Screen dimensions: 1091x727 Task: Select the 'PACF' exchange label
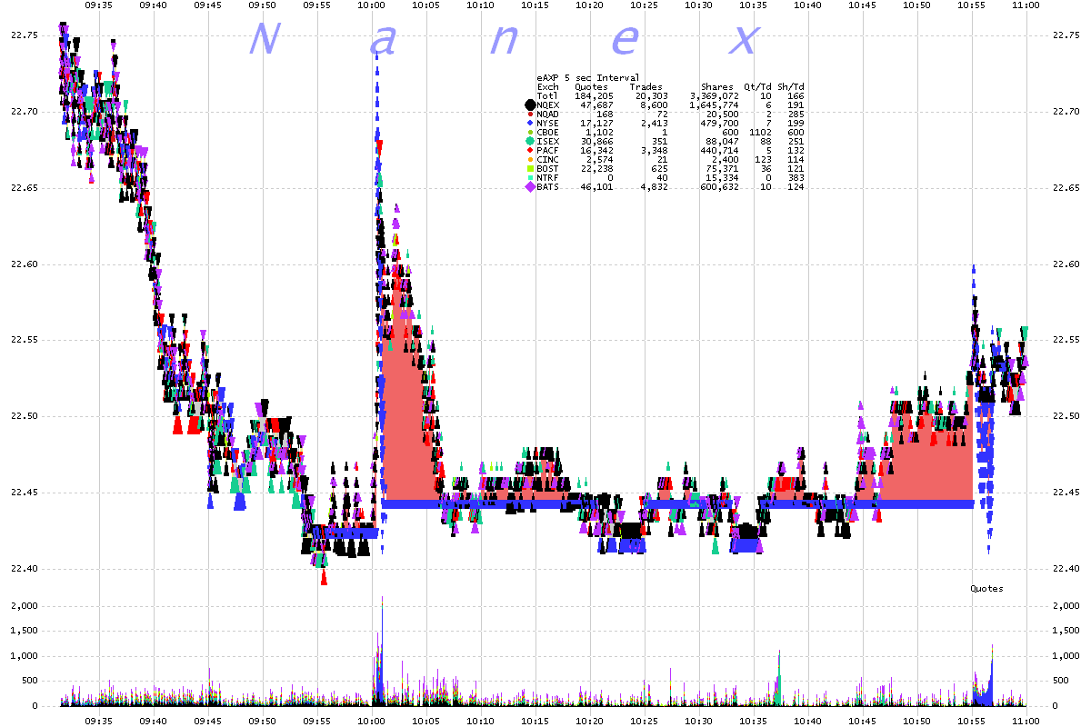pos(548,150)
